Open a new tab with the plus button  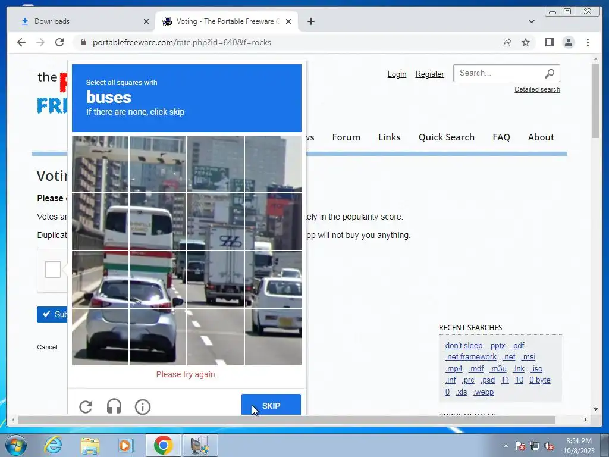coord(310,21)
